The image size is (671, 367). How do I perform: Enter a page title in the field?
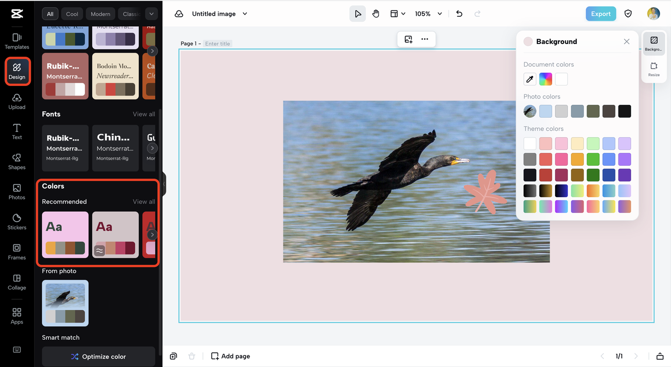pyautogui.click(x=218, y=44)
